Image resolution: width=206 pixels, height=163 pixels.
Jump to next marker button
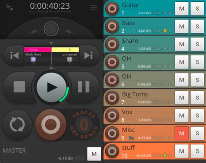point(89,55)
